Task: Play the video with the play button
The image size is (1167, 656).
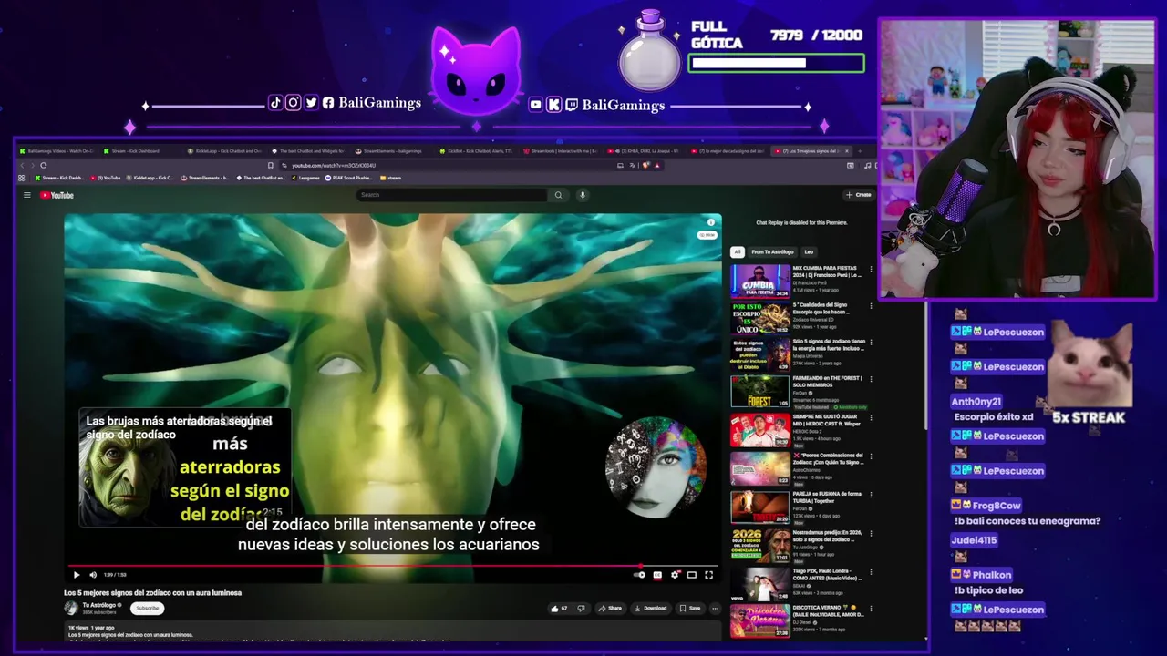Action: pyautogui.click(x=76, y=575)
